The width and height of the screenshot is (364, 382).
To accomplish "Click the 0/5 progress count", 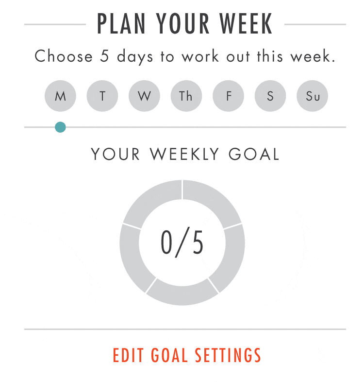I will (182, 243).
